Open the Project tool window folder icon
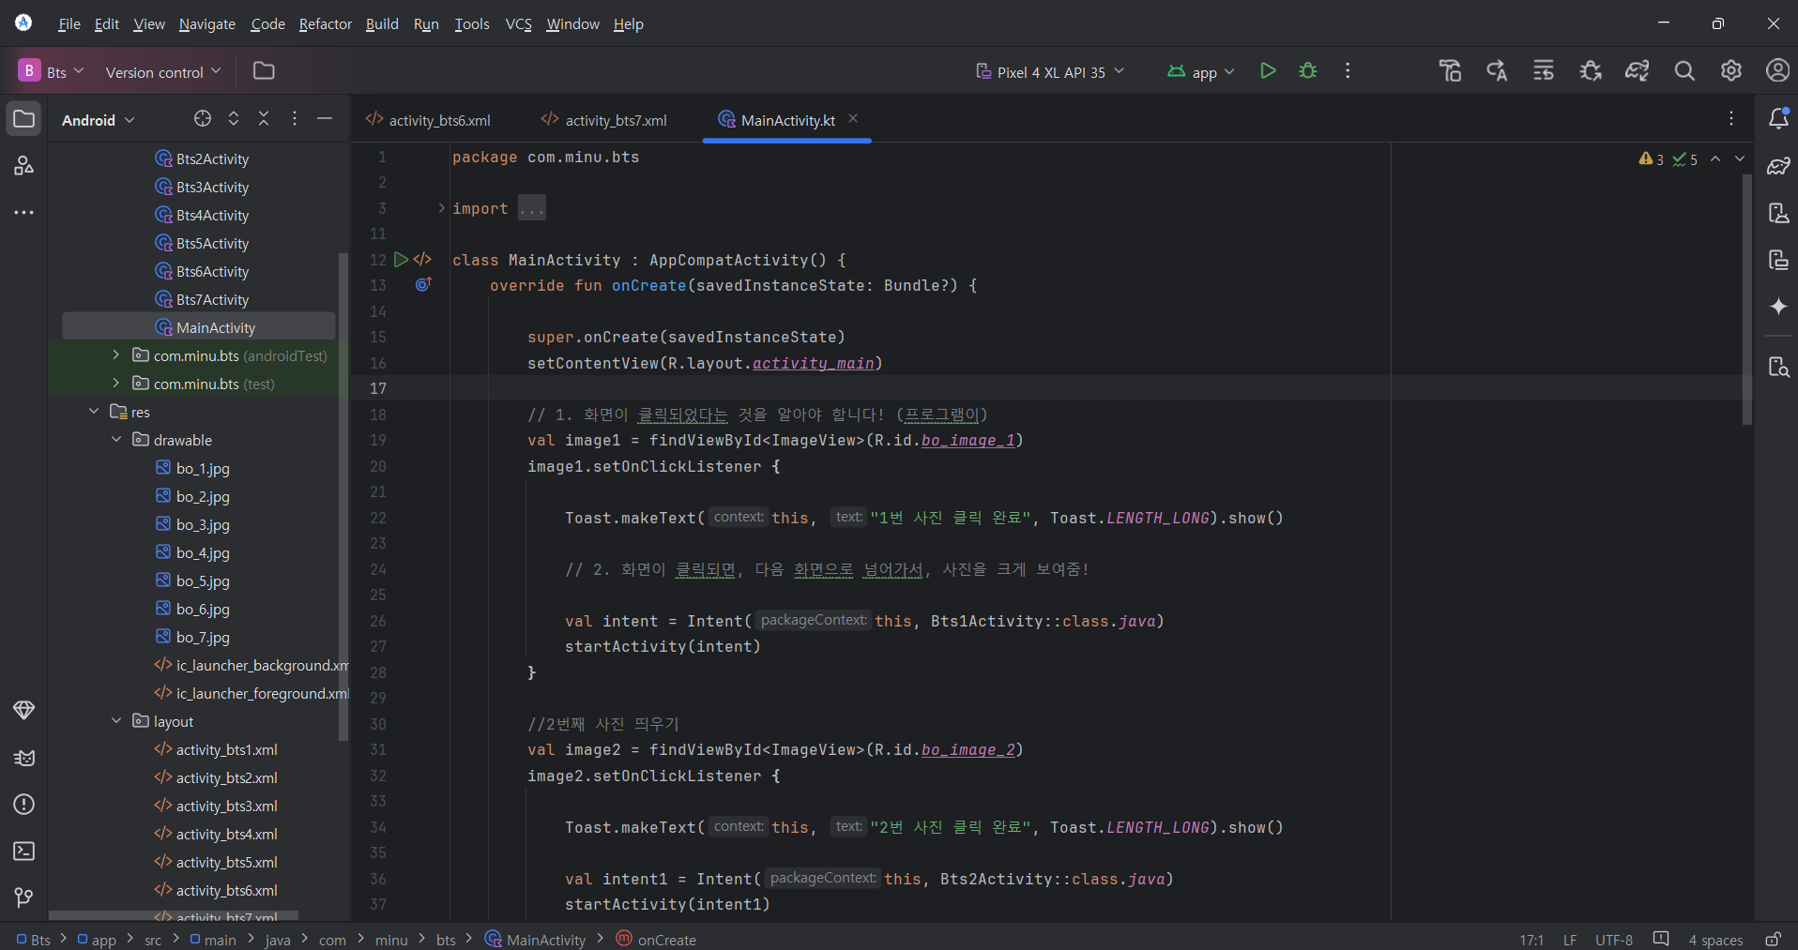The height and width of the screenshot is (950, 1798). 24,119
